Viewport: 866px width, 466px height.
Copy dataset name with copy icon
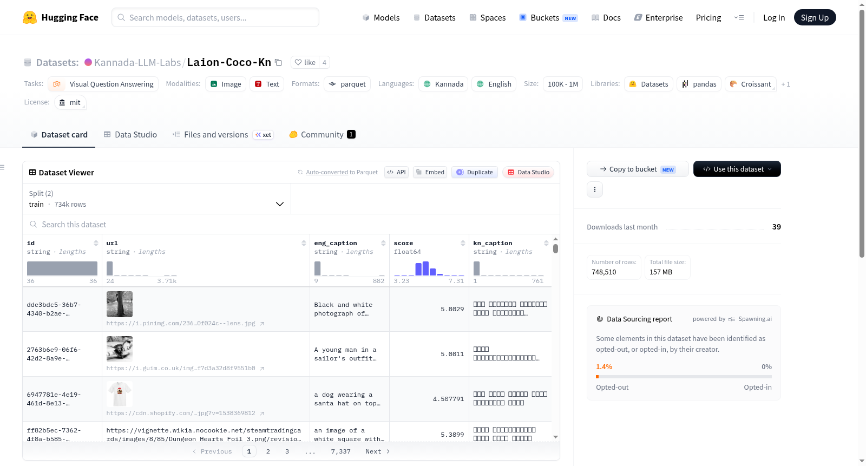point(278,62)
